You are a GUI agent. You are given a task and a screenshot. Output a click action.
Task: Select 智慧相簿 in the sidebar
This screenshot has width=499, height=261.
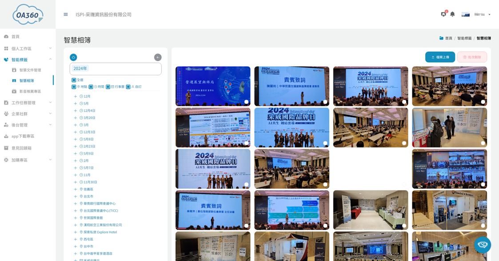pos(27,81)
